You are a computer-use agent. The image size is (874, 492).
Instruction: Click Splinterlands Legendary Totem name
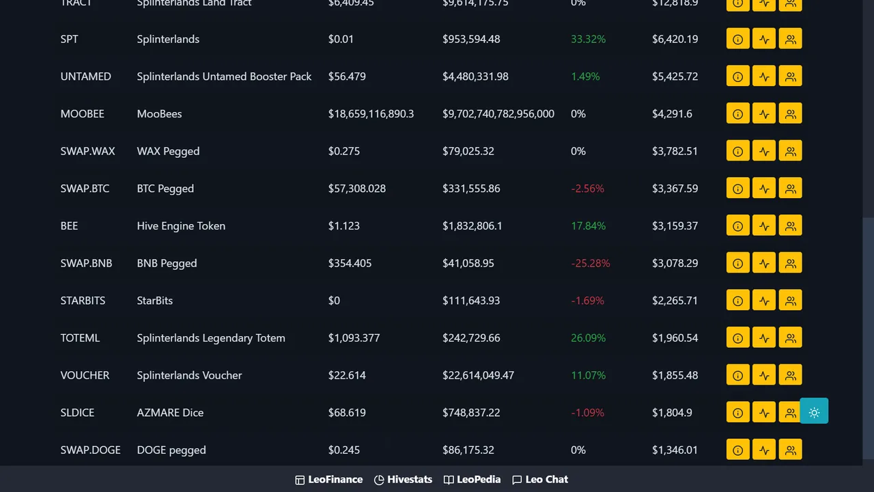pyautogui.click(x=211, y=338)
